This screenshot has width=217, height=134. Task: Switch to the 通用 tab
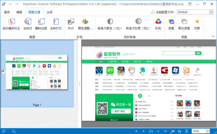(7, 12)
